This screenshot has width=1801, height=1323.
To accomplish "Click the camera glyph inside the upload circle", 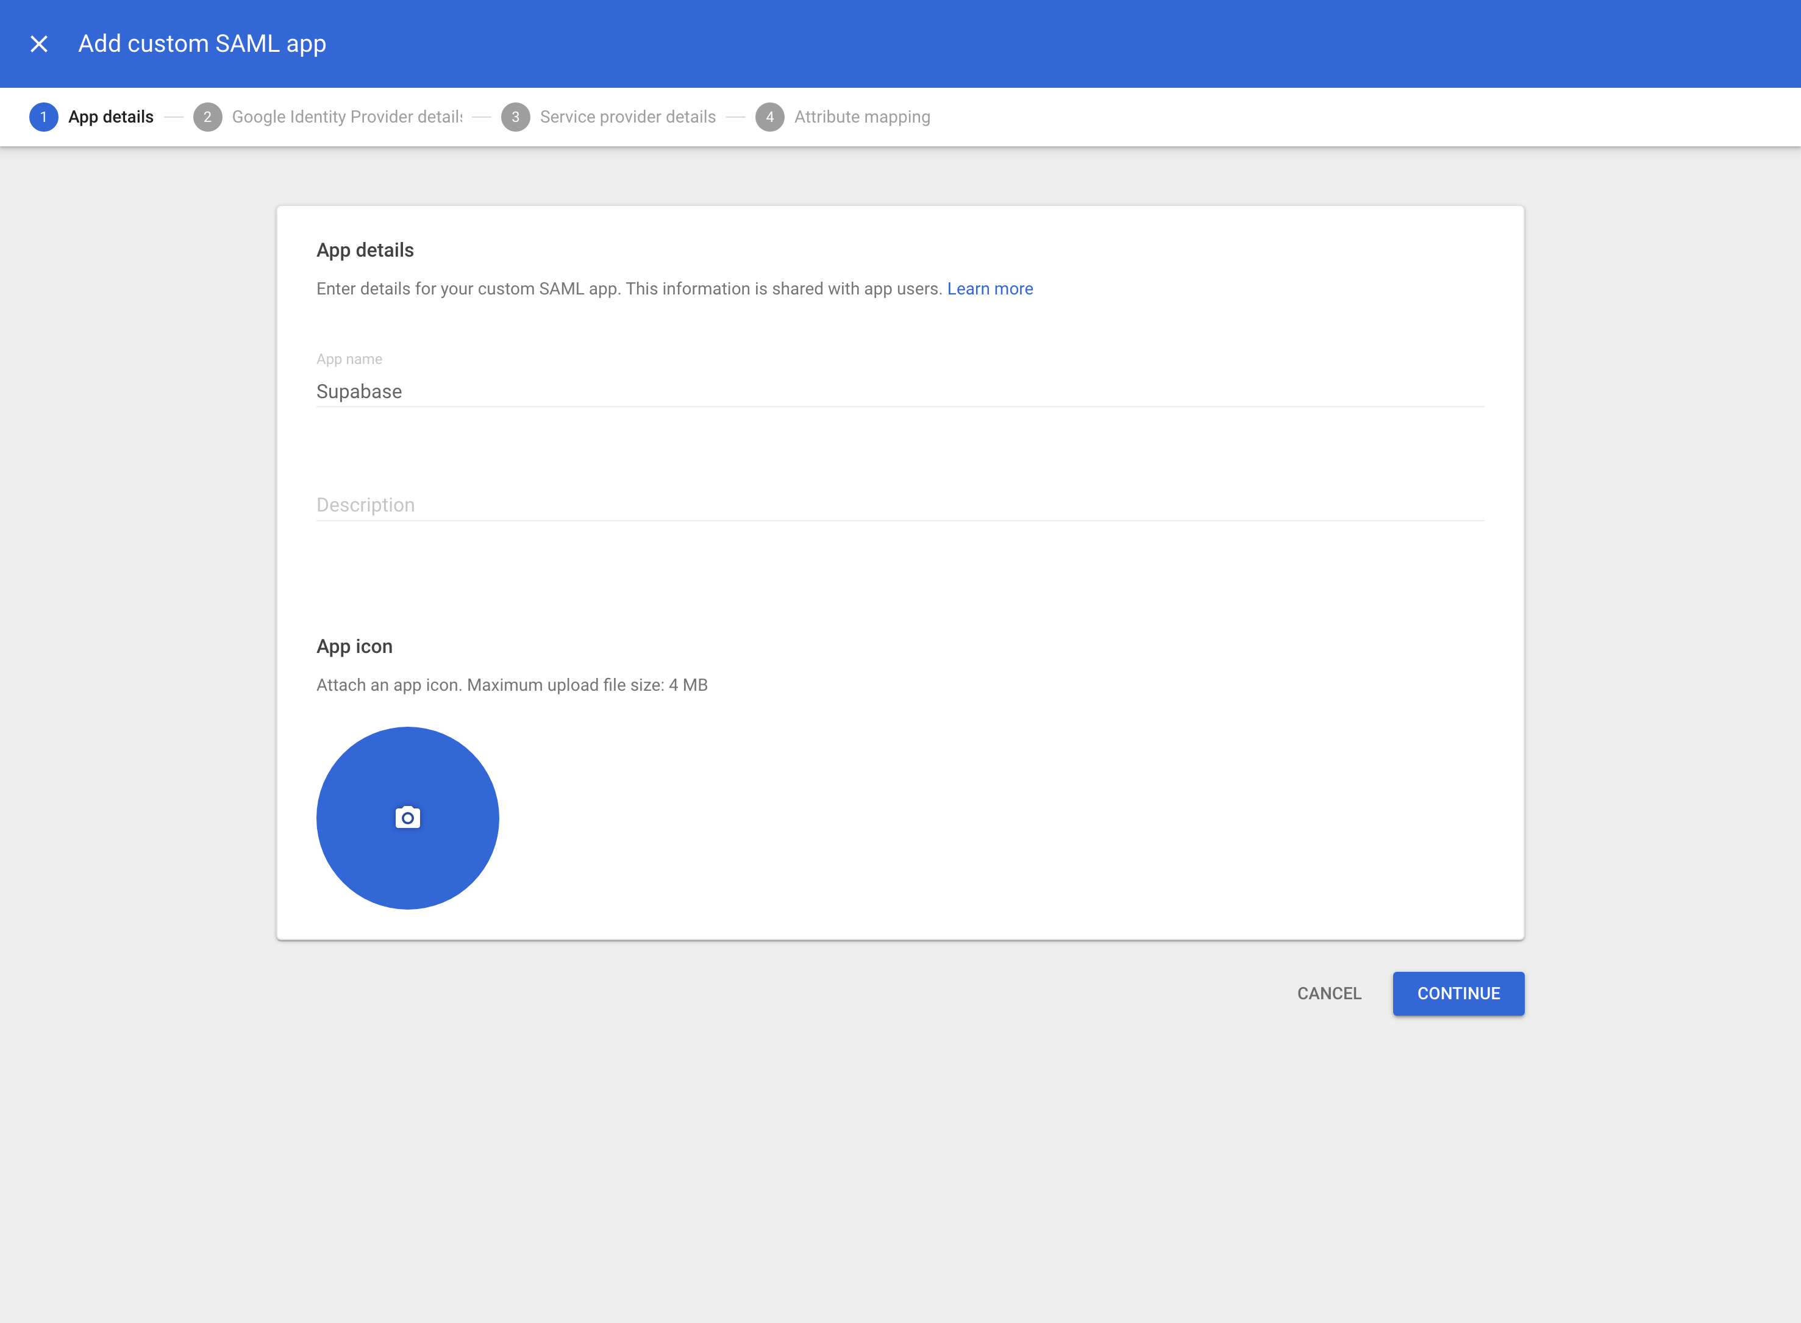I will pyautogui.click(x=407, y=818).
